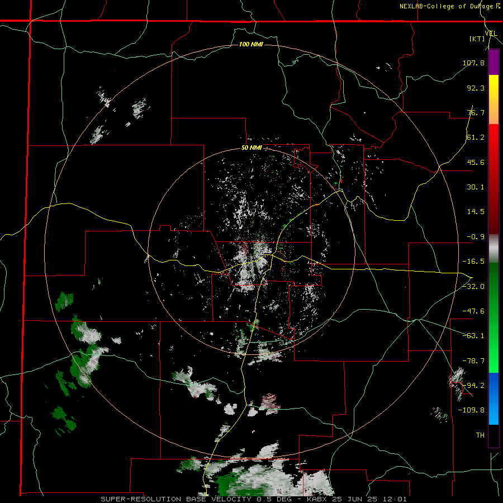Screen dimensions: 503x503
Task: Select the -32.0 velocity scale value
Action: coord(473,287)
